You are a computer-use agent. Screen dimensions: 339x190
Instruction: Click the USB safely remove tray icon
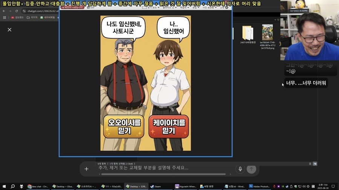click(x=291, y=186)
